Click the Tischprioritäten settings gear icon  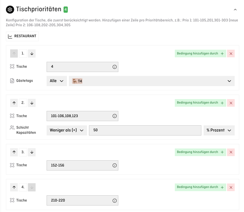click(10, 10)
